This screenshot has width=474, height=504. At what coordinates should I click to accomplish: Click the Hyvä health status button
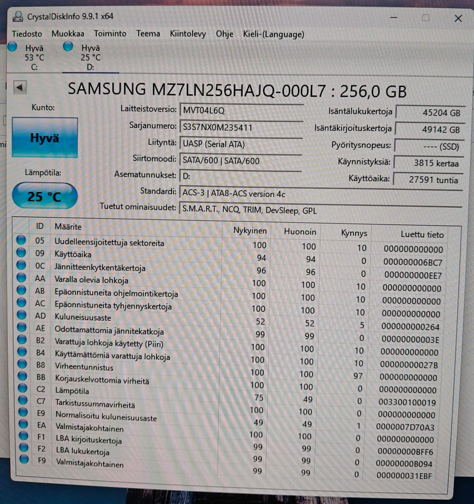tap(45, 138)
